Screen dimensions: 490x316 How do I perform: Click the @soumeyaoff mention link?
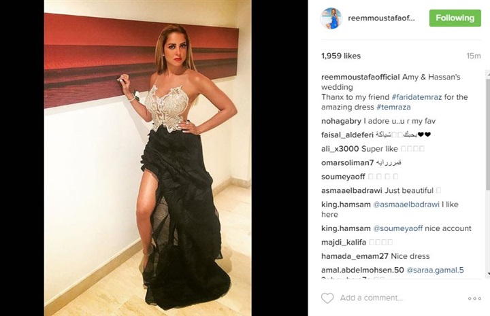coord(398,228)
